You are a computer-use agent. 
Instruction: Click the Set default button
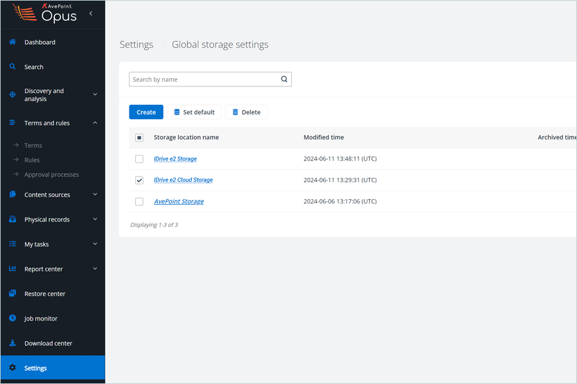(194, 112)
